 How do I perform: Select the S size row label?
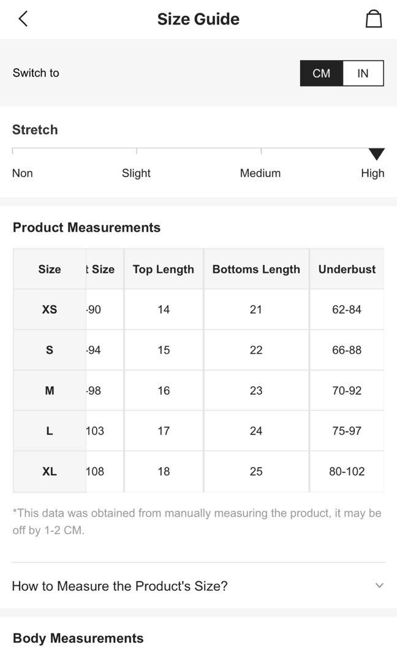[x=50, y=350]
